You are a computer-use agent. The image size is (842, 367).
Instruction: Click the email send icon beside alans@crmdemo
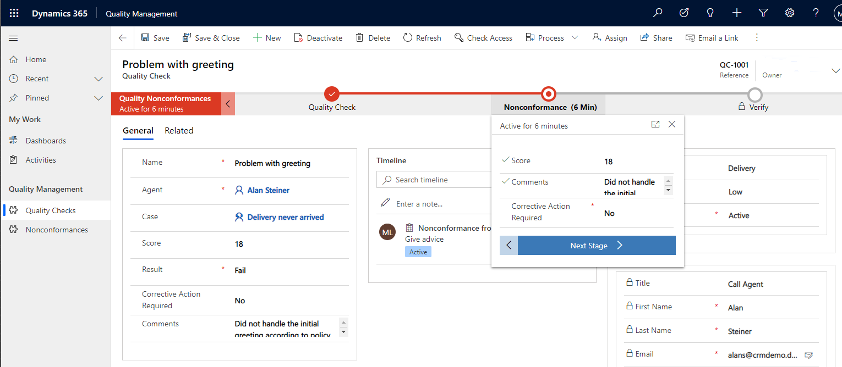point(808,355)
